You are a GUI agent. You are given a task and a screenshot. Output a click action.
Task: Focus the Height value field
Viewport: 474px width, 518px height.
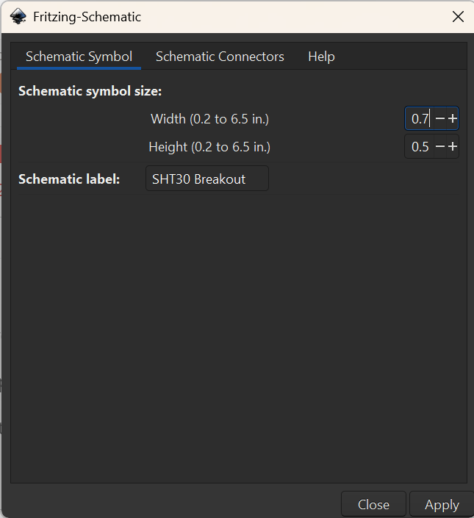point(420,147)
